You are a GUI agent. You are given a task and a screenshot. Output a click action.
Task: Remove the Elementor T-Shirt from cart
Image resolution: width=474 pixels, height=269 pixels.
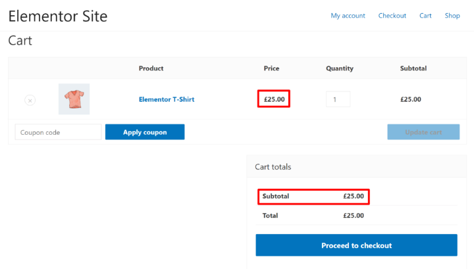coord(30,100)
